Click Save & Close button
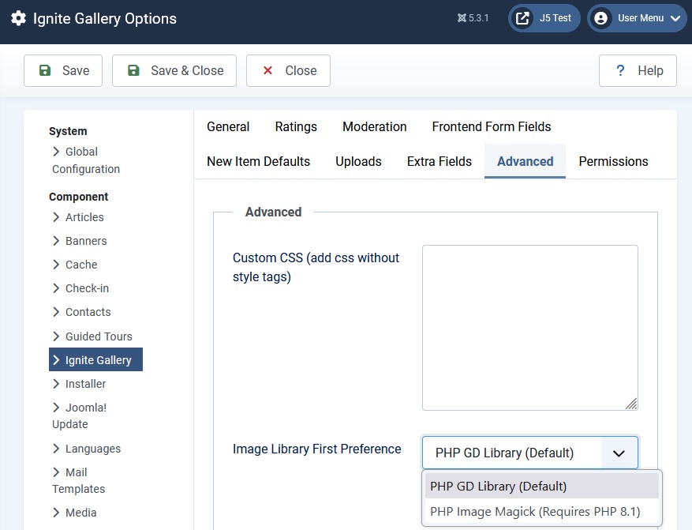 [x=174, y=70]
